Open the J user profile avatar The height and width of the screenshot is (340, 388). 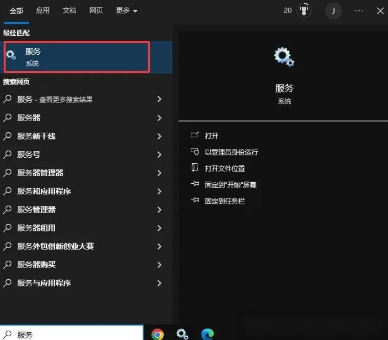[333, 10]
